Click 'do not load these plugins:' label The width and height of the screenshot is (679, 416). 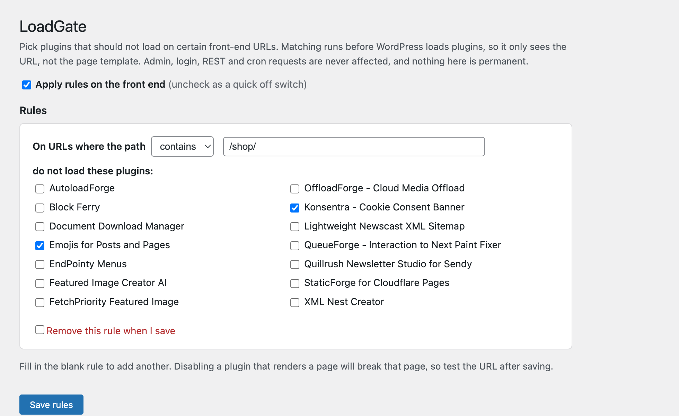click(x=93, y=171)
